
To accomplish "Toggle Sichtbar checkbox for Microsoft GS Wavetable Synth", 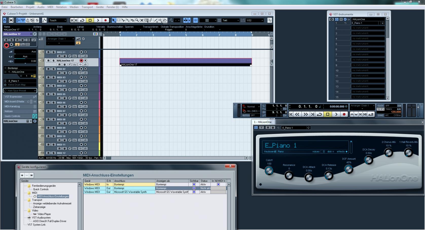I will pyautogui.click(x=194, y=192).
